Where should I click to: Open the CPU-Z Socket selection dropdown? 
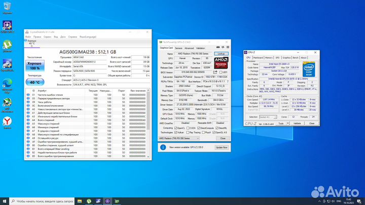(x=268, y=117)
